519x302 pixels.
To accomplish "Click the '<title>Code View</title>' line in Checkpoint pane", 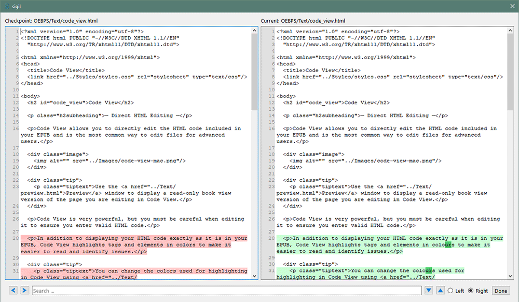I will 66,70.
